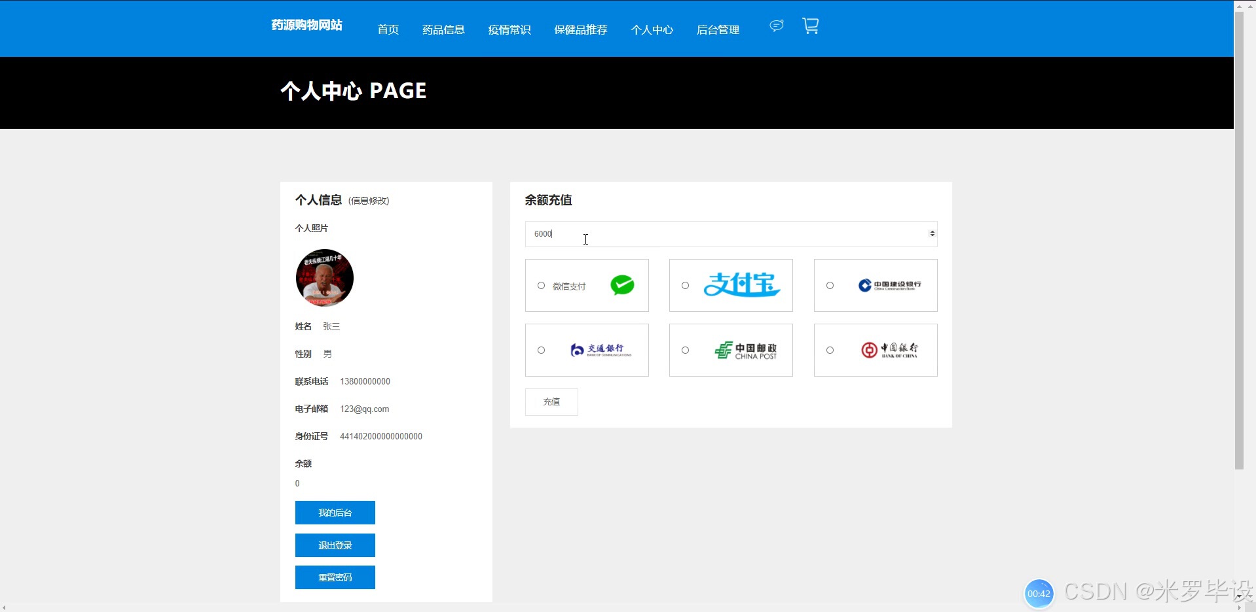This screenshot has height=612, width=1256.
Task: Click the ID number 441402000000000000
Action: [381, 436]
